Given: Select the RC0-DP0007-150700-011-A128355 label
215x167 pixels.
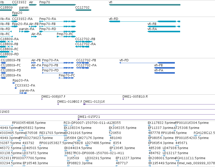Looking at the screenshot, I should pos(92,123).
